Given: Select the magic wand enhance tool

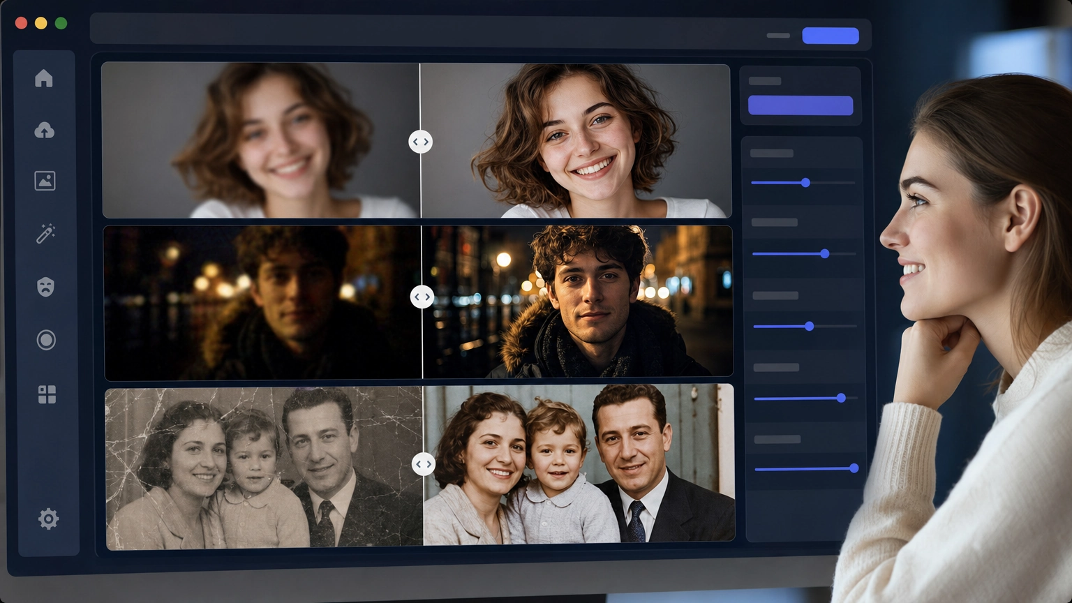Looking at the screenshot, I should [45, 233].
